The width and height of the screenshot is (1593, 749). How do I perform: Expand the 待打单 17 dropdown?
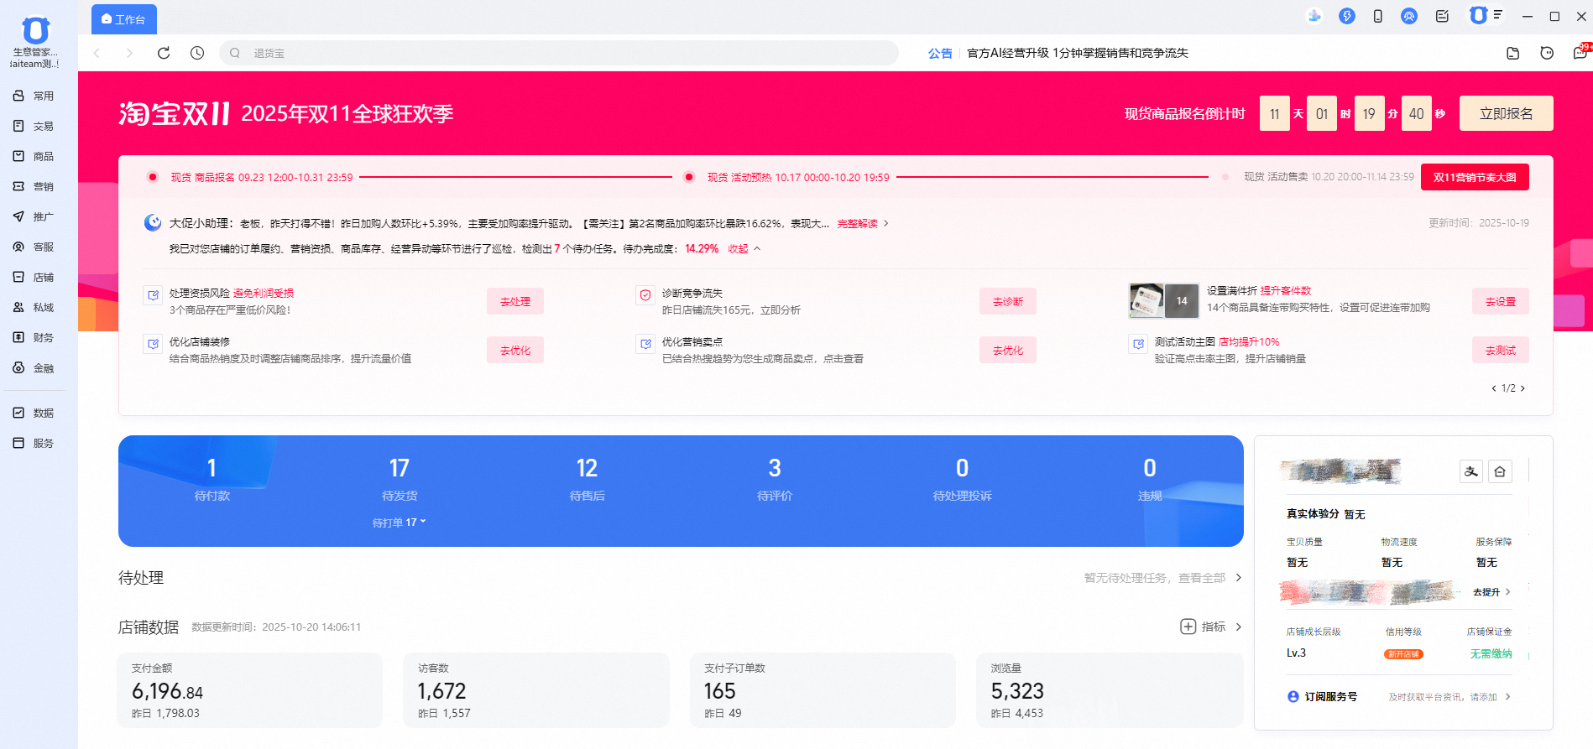point(400,523)
